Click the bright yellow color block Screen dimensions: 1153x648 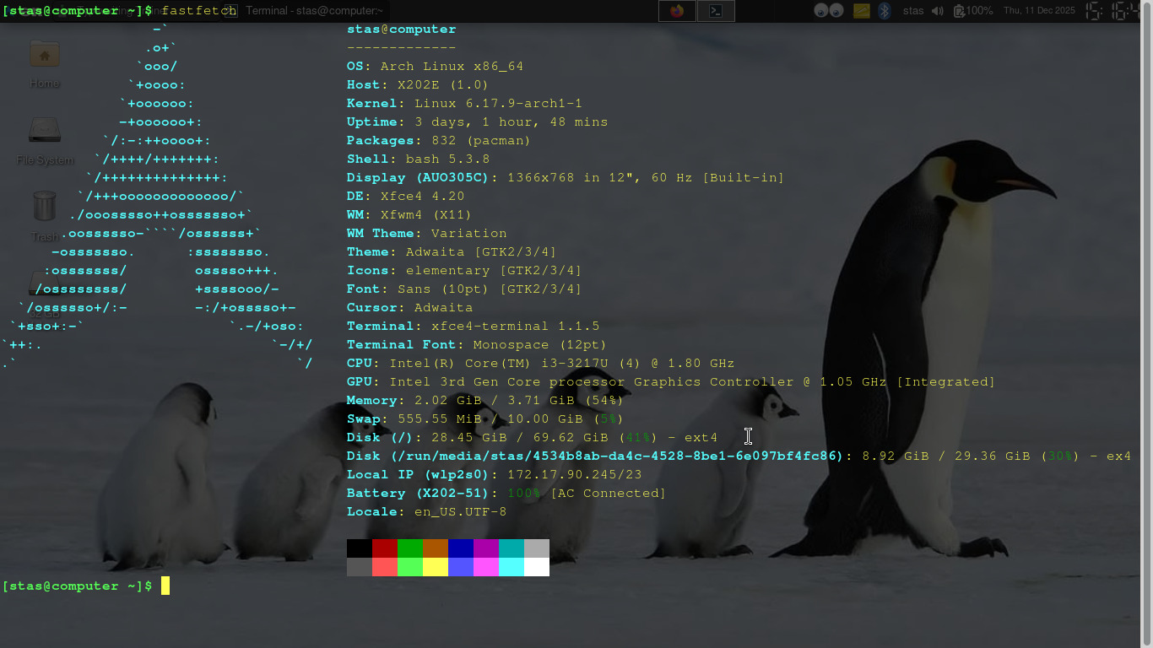pos(436,567)
